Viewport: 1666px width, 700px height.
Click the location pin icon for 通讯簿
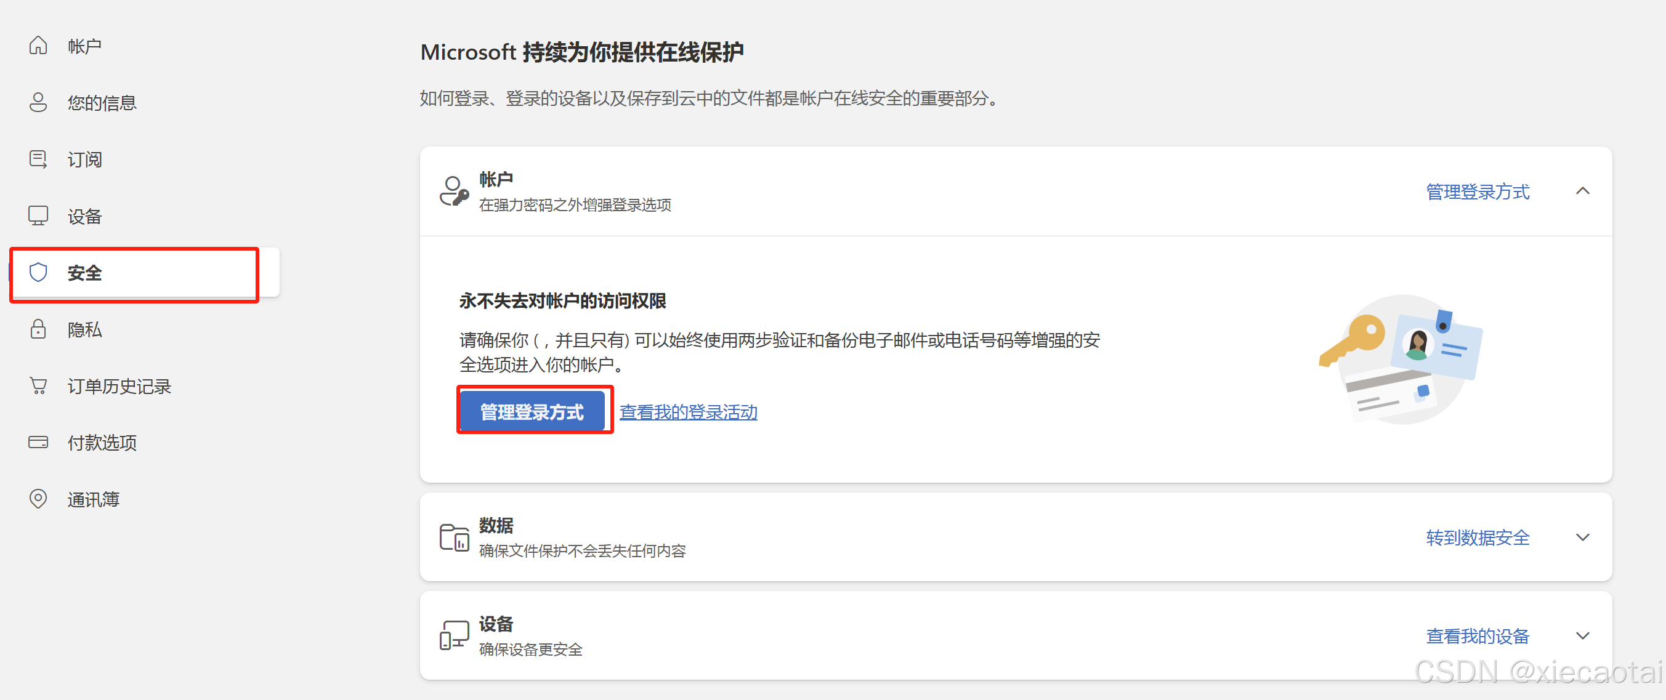[38, 499]
